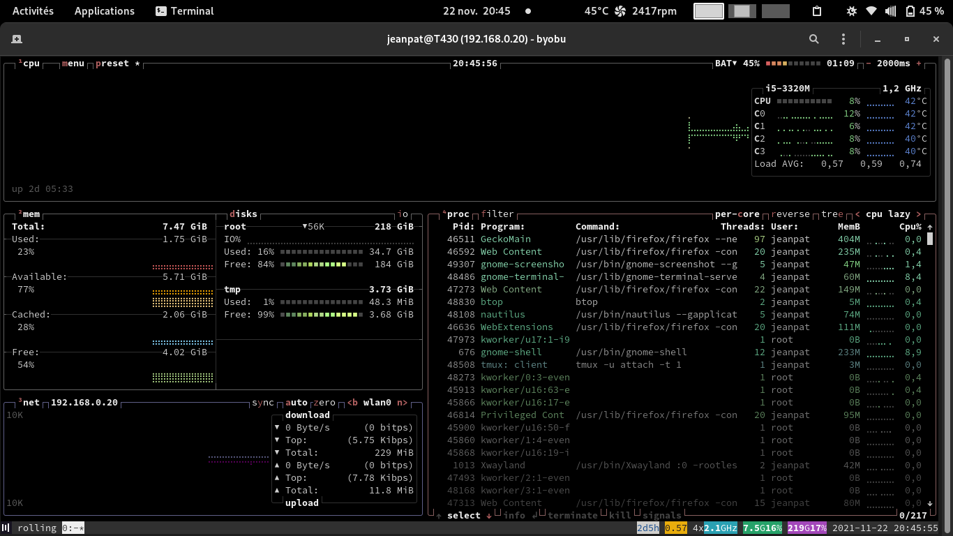
Task: Click zero to reset net totals
Action: pos(324,403)
